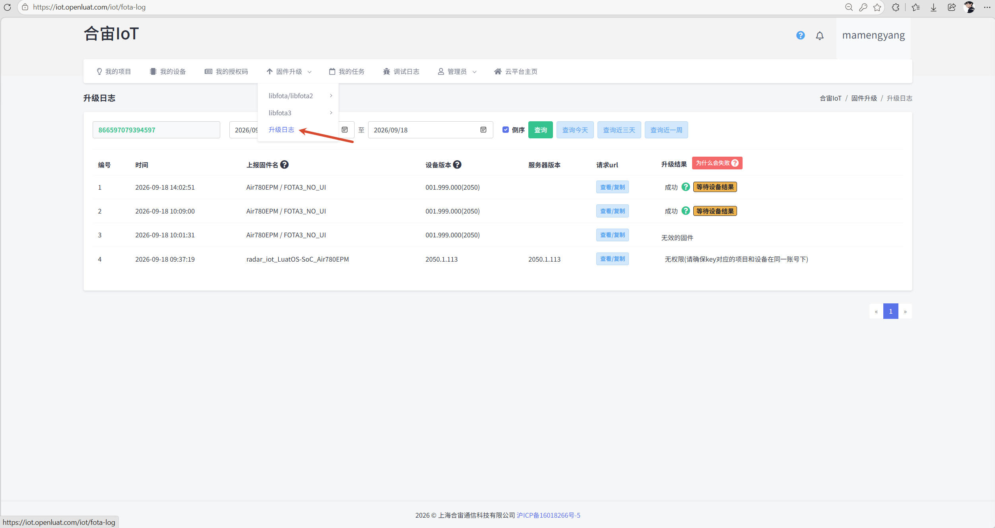The height and width of the screenshot is (528, 995).
Task: Expand the libfota/libfota2 submenu
Action: click(x=300, y=96)
